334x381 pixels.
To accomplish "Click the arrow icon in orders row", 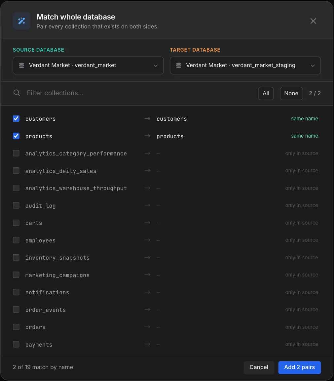I will (147, 327).
